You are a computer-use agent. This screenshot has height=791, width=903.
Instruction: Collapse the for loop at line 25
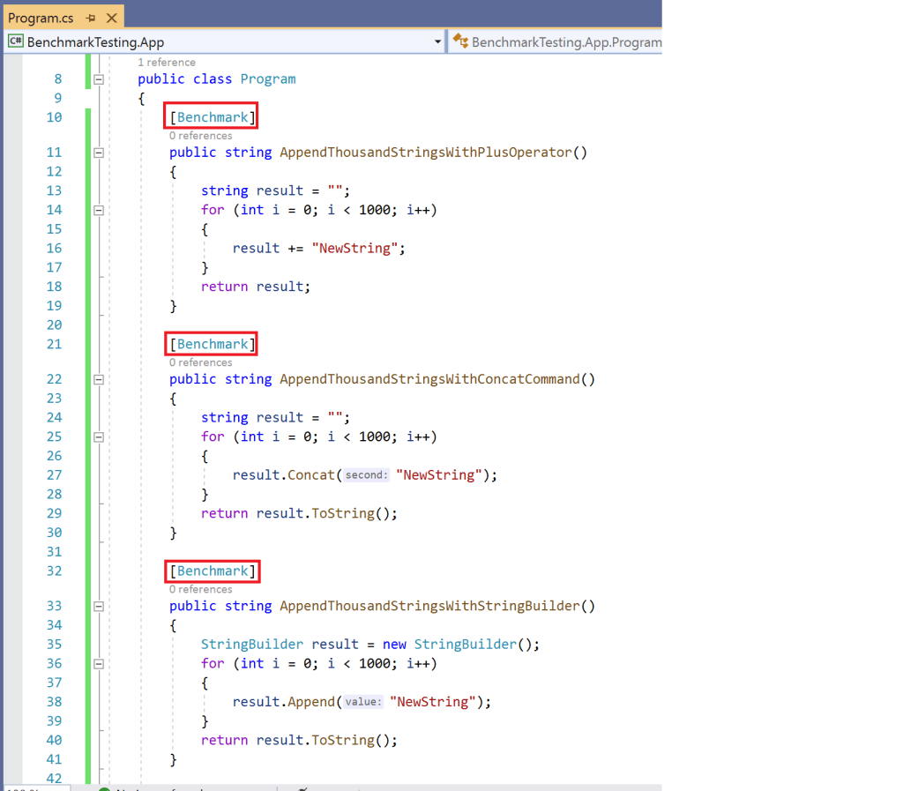99,437
